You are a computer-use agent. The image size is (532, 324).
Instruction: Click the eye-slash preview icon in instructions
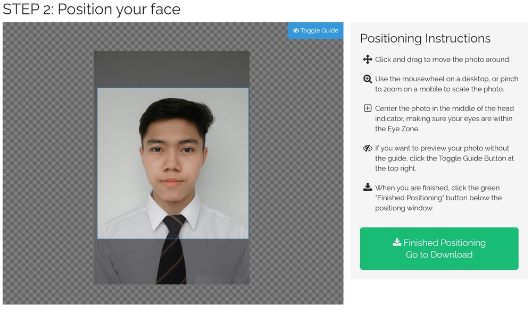pyautogui.click(x=367, y=148)
